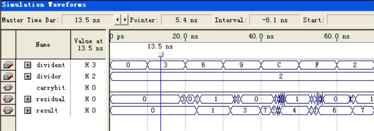Select the result signal name
This screenshot has height=131, width=374.
coord(47,110)
